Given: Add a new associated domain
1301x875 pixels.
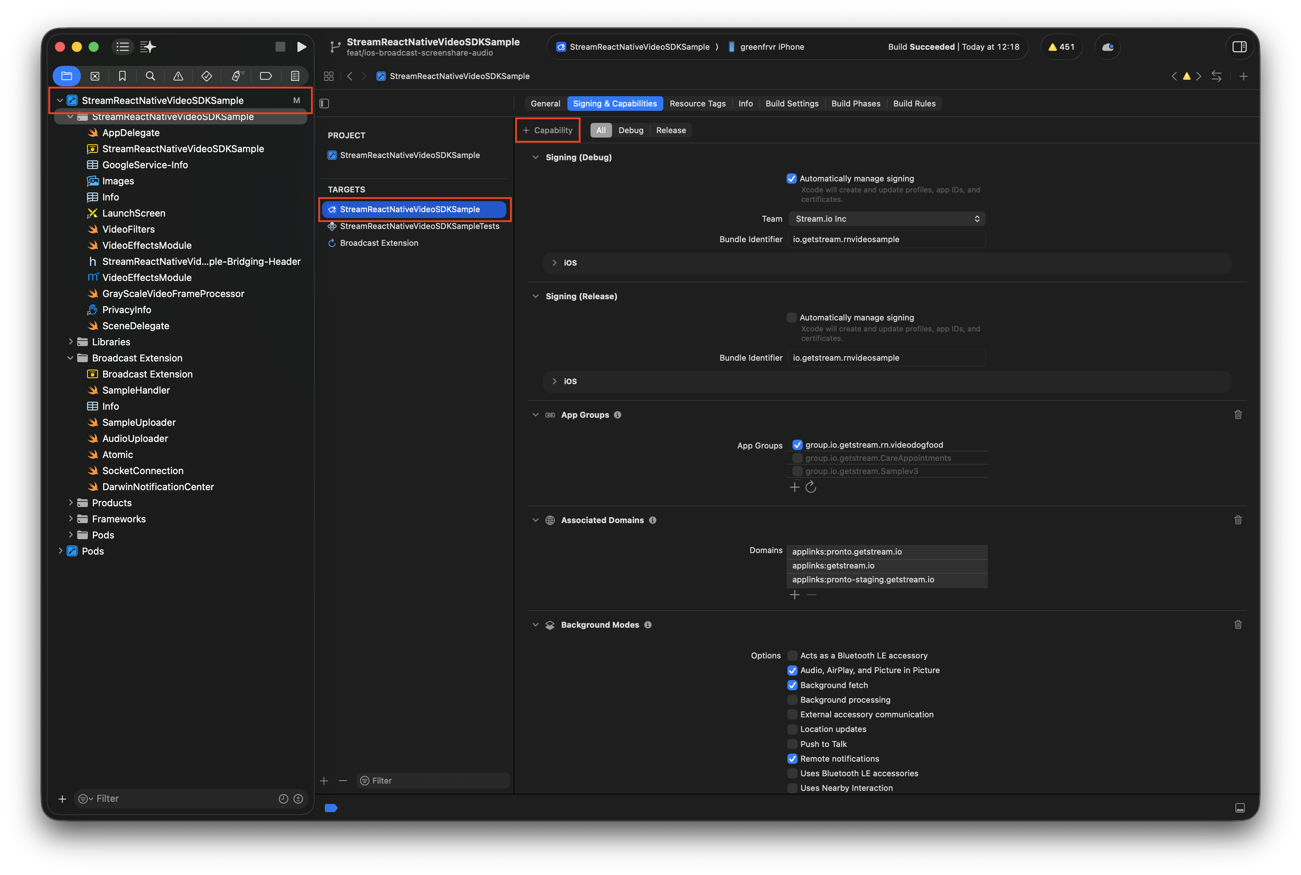Looking at the screenshot, I should pos(794,595).
